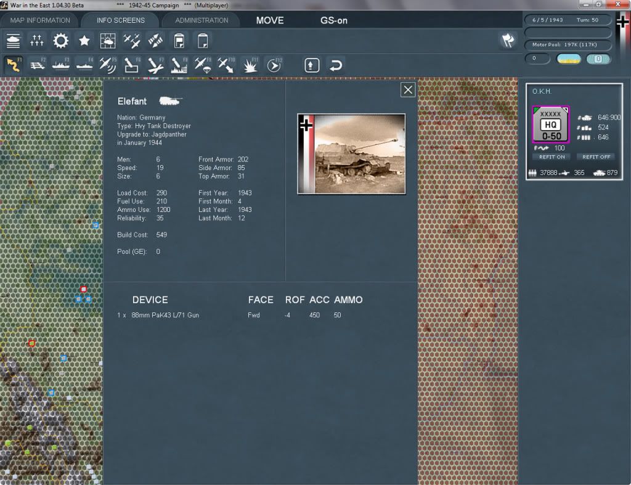The width and height of the screenshot is (631, 485).
Task: Click the 'Pool (GE): 0' line
Action: 139,251
